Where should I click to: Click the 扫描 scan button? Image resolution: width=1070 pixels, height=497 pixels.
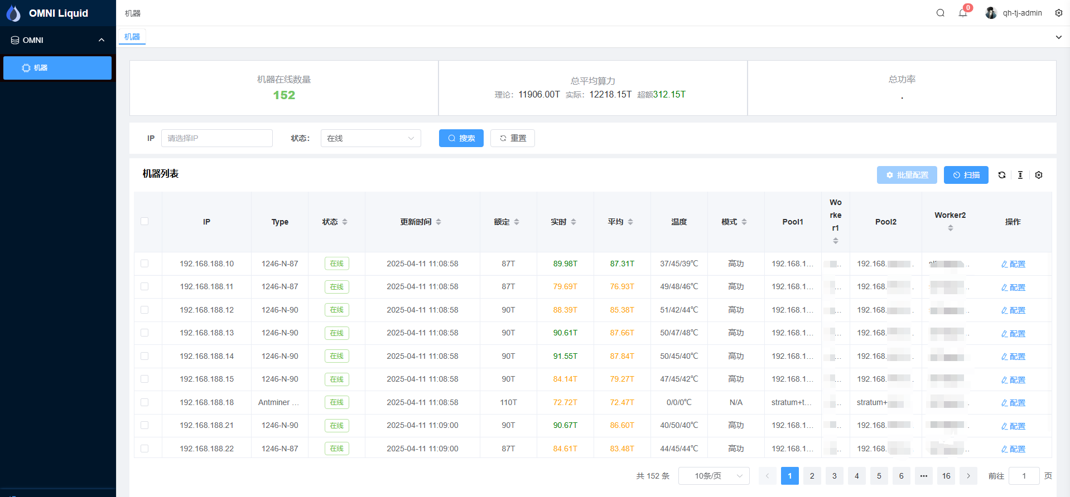(966, 175)
